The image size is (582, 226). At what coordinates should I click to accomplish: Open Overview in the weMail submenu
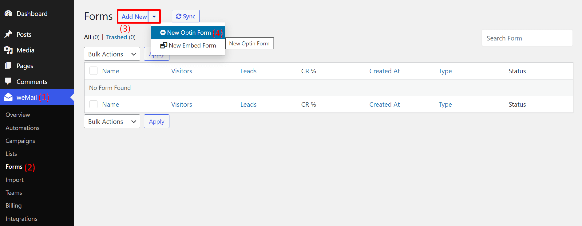[18, 115]
